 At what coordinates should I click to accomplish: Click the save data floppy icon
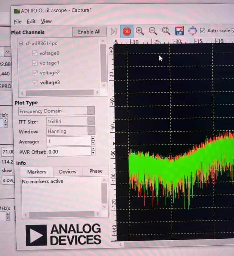click(x=179, y=30)
